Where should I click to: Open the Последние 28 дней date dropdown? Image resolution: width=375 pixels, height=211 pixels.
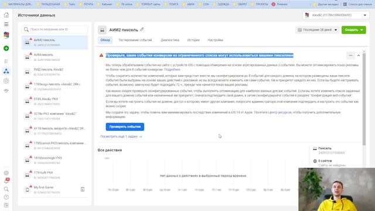click(317, 30)
